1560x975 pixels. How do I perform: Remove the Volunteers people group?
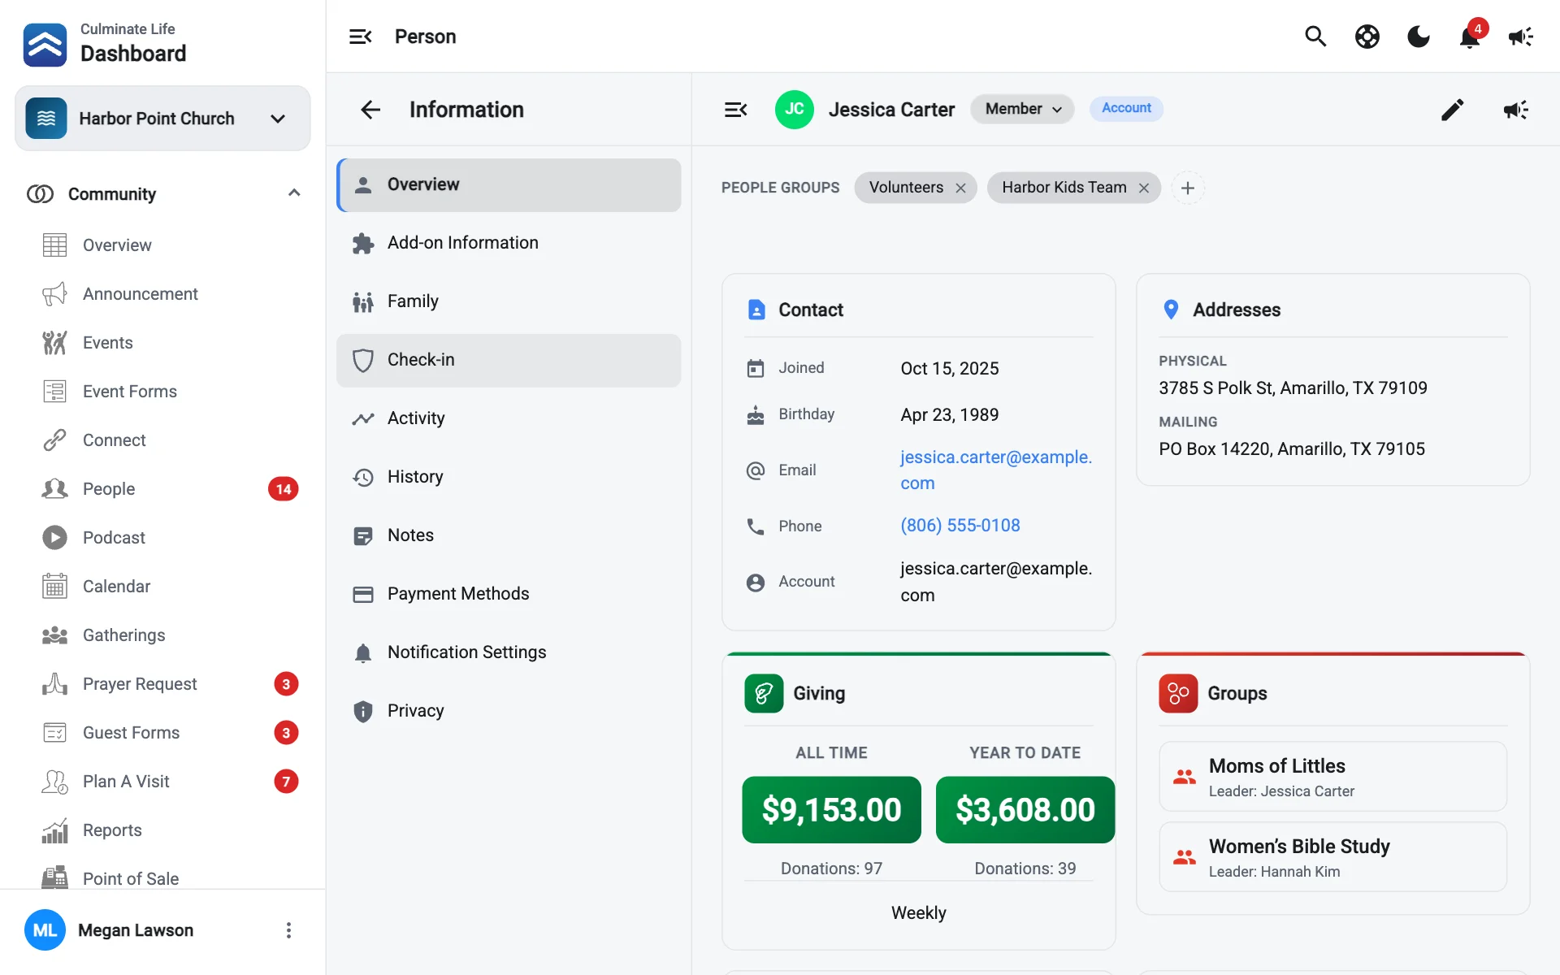click(961, 188)
